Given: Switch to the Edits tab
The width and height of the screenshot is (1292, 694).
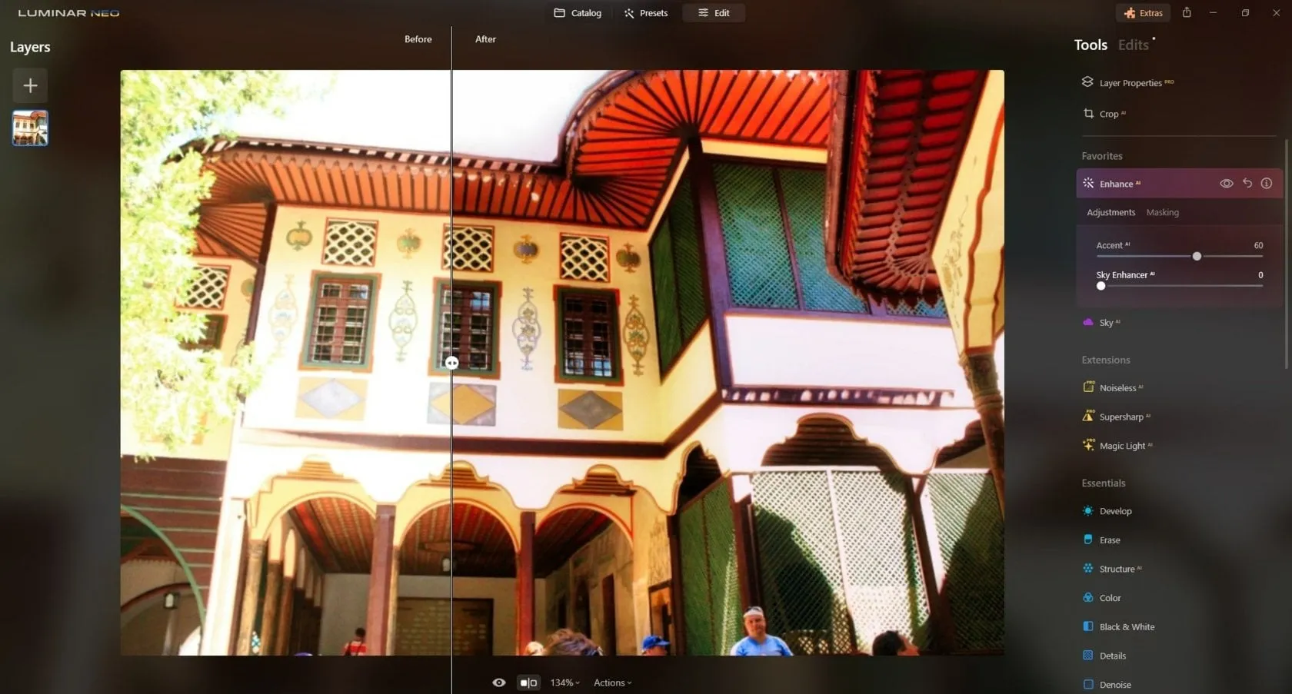Looking at the screenshot, I should coord(1133,45).
